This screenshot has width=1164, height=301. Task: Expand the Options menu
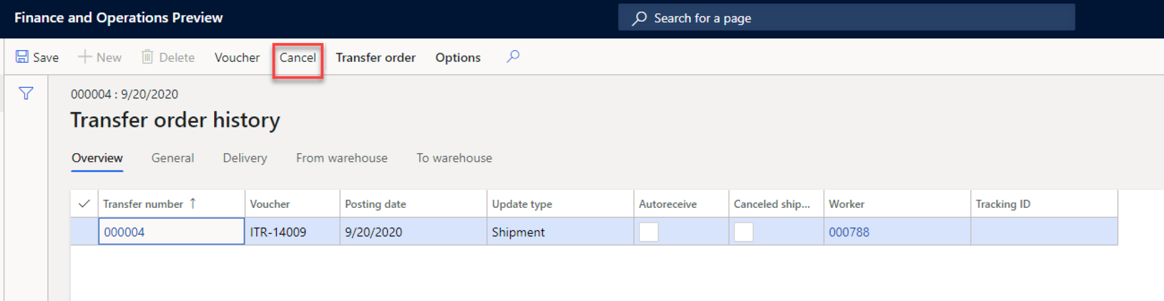tap(458, 57)
